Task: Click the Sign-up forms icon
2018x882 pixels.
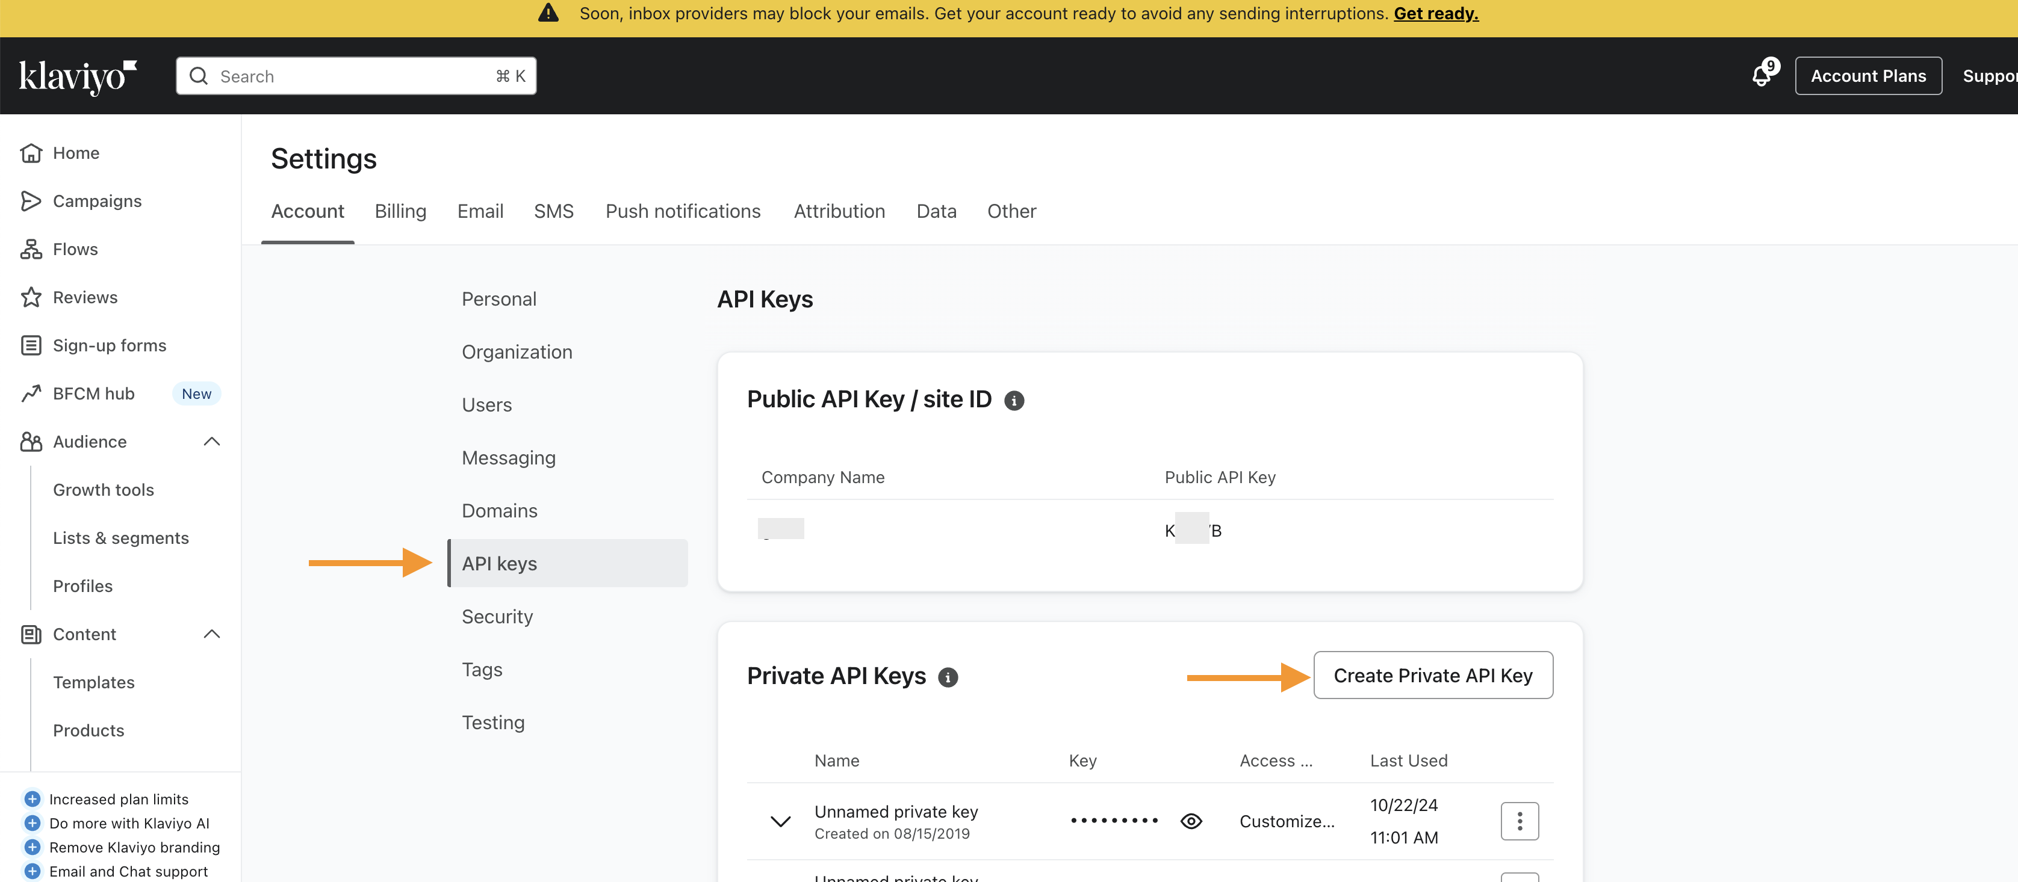Action: pos(31,345)
